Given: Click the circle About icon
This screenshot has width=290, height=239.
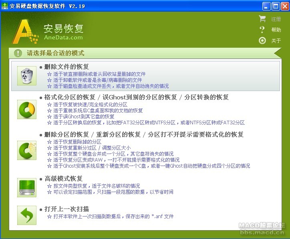Looking at the screenshot, I should [262, 41].
